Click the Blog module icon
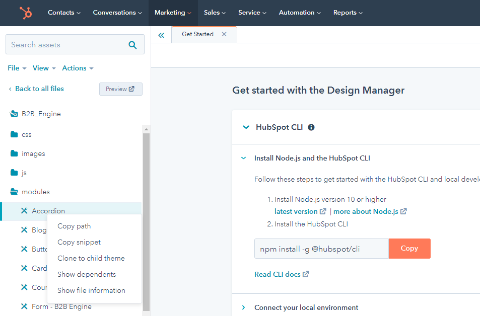Image resolution: width=480 pixels, height=316 pixels. (x=24, y=230)
